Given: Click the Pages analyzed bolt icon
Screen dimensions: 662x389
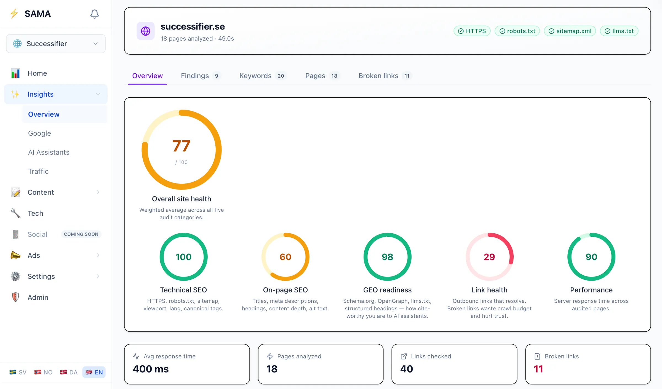Looking at the screenshot, I should [x=270, y=356].
